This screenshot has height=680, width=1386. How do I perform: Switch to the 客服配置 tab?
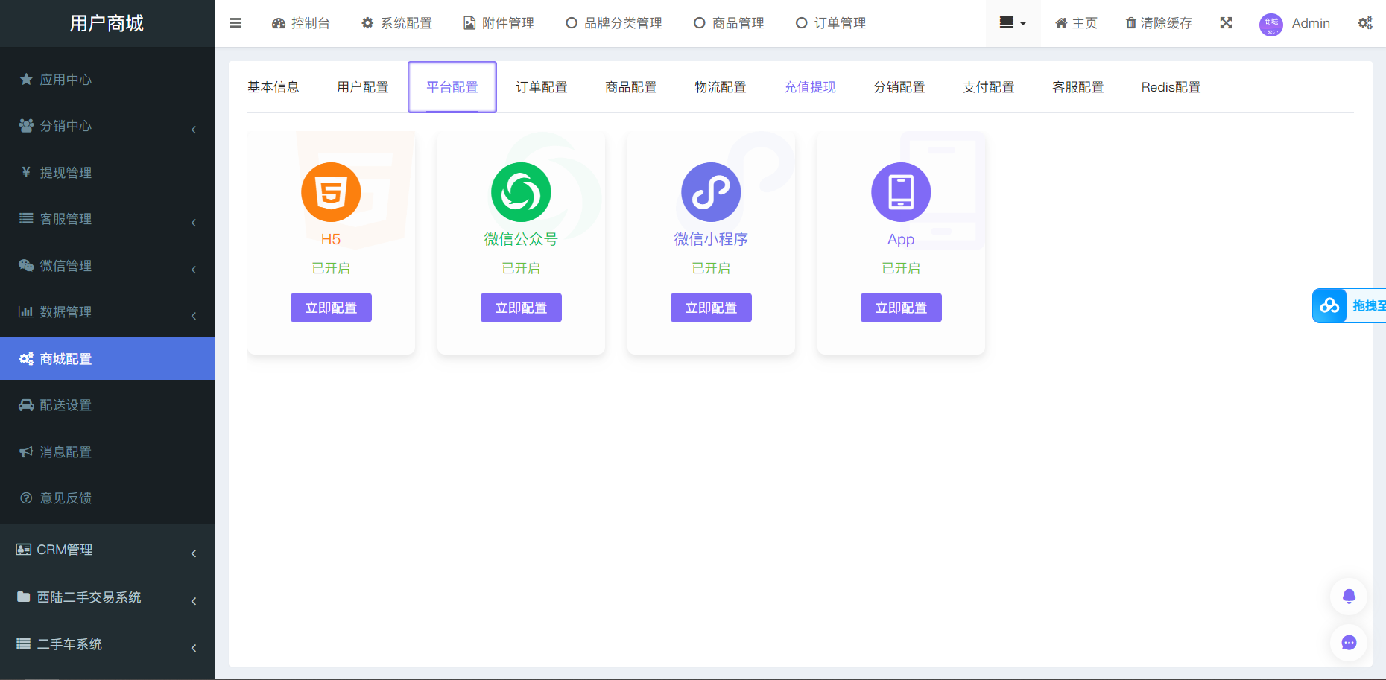click(x=1078, y=87)
